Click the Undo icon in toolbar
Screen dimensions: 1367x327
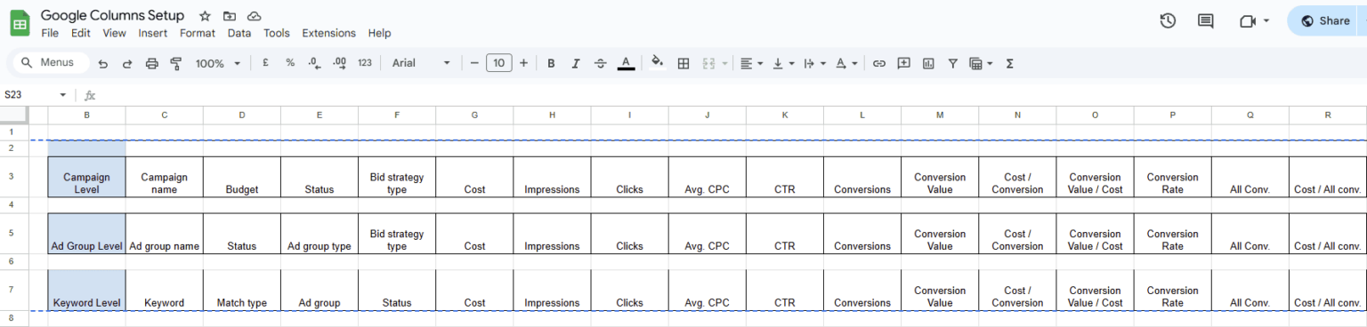(x=103, y=63)
